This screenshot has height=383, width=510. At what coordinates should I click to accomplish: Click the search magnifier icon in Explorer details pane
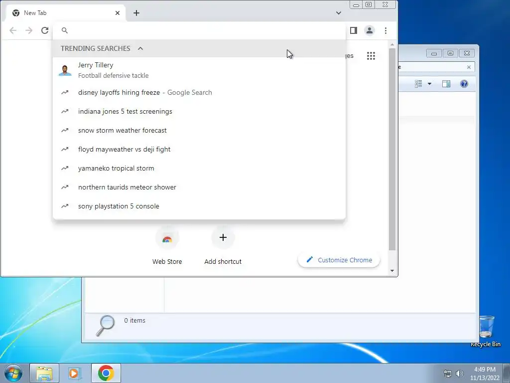105,325
